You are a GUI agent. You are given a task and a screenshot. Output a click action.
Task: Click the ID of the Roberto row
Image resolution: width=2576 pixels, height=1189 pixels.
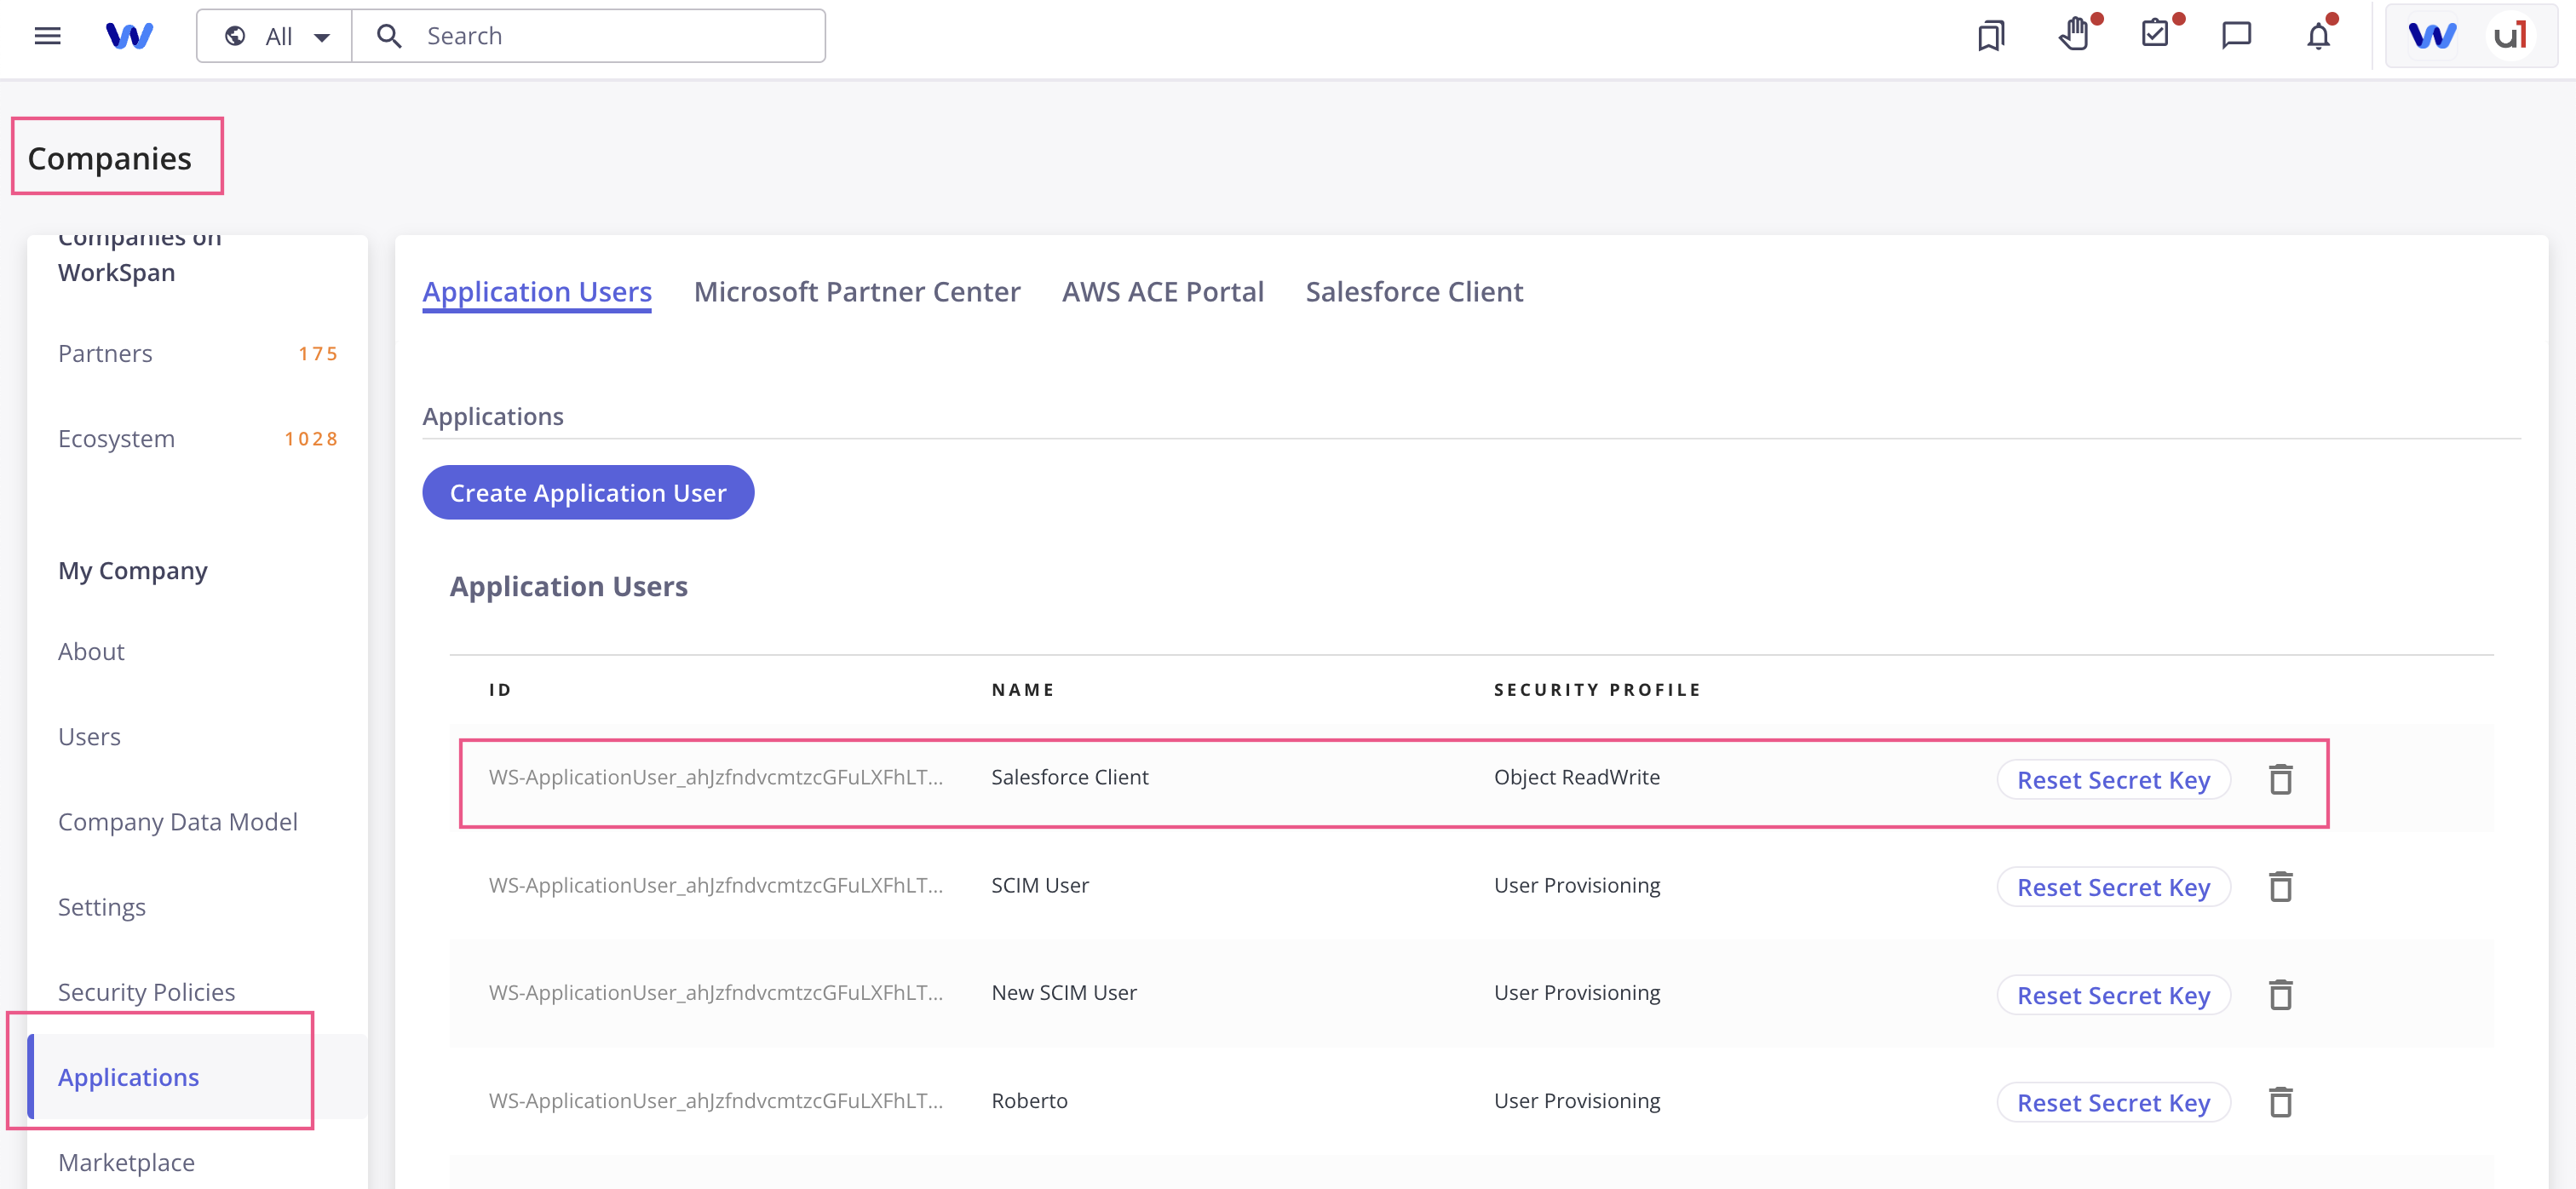[x=715, y=1101]
